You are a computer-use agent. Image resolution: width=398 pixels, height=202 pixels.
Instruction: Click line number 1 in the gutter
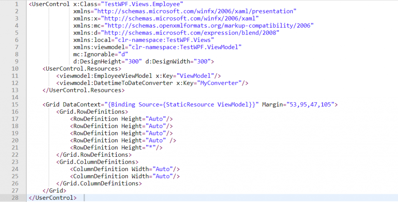pyautogui.click(x=16, y=4)
